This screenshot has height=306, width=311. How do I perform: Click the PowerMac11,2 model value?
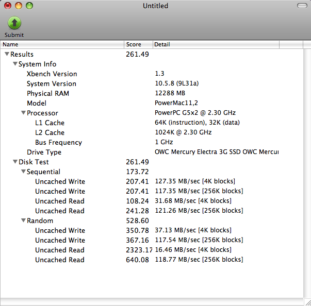coord(176,103)
